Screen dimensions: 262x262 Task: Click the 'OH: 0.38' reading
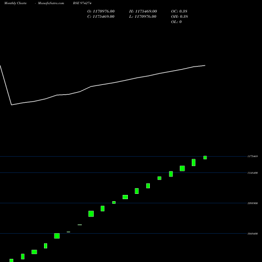click(x=179, y=17)
